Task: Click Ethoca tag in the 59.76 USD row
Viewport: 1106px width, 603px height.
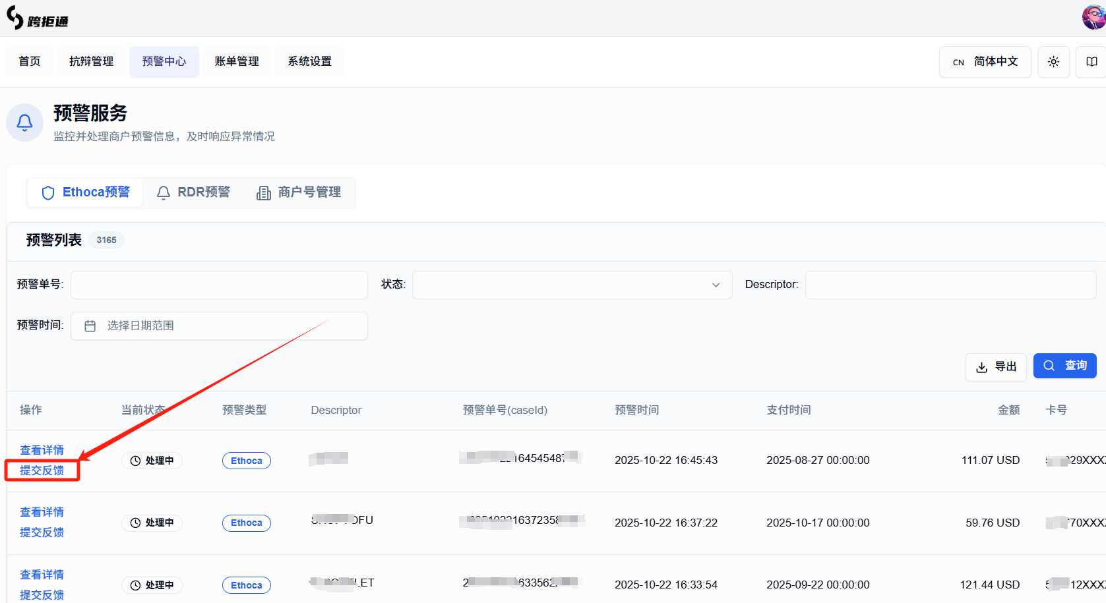Action: 247,523
